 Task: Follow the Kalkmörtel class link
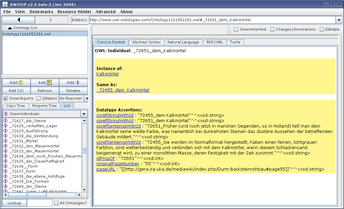point(107,74)
